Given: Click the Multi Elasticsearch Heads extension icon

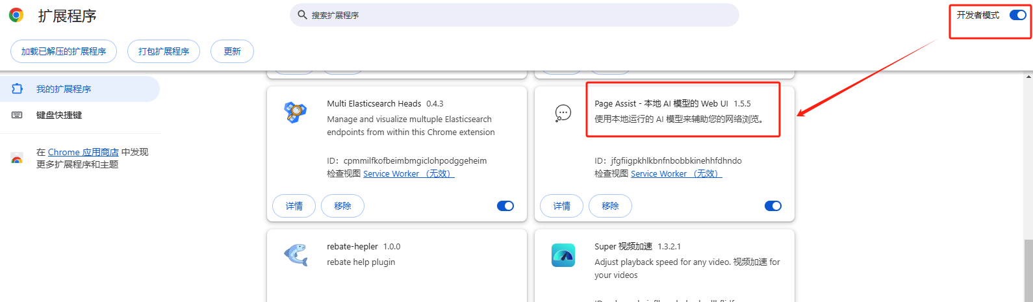Looking at the screenshot, I should point(296,112).
